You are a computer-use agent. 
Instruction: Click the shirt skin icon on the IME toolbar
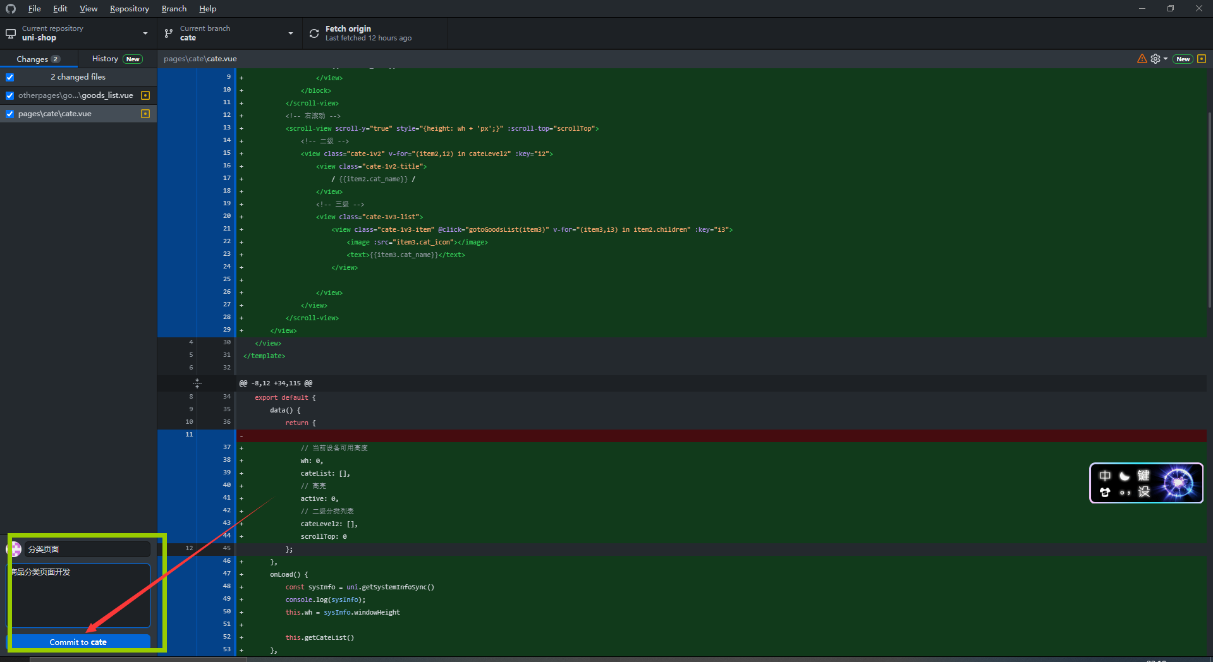tap(1104, 492)
